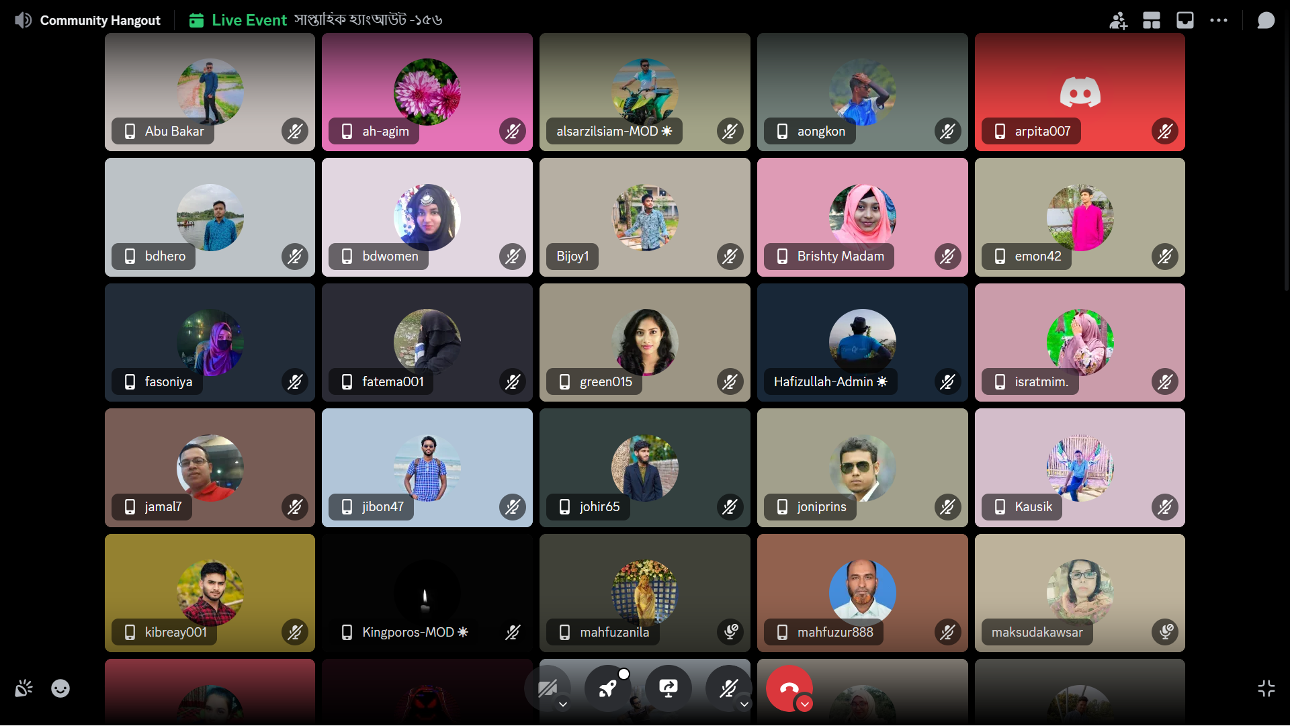
Task: Click the muted mic on Abu Bakar's tile
Action: coord(295,131)
